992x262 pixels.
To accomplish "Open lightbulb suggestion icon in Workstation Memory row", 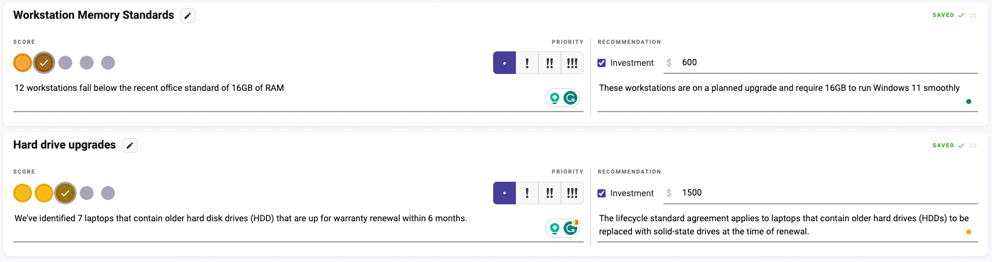I will 555,98.
